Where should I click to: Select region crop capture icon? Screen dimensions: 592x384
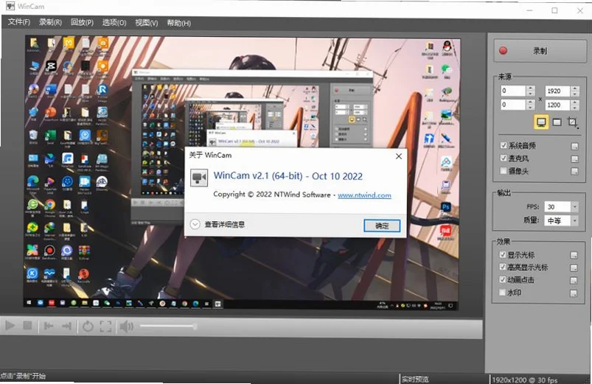(572, 122)
